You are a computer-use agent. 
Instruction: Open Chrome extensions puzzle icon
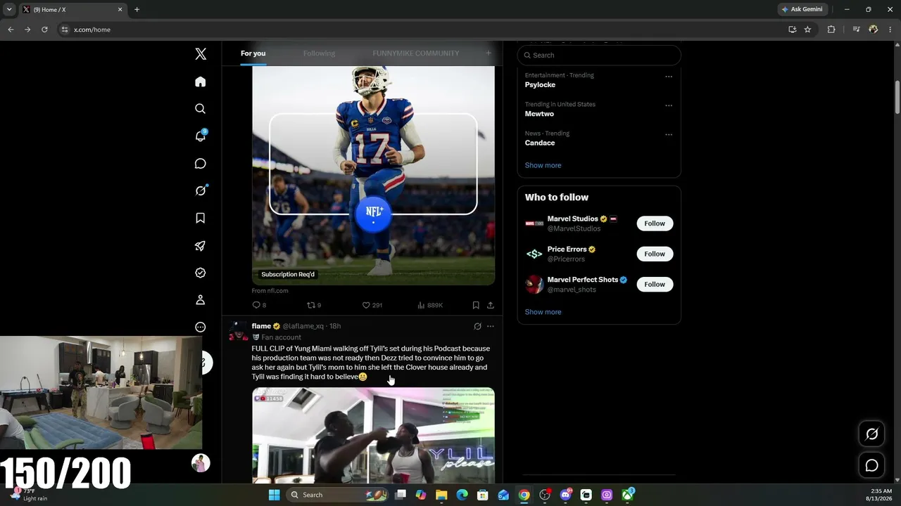831,30
